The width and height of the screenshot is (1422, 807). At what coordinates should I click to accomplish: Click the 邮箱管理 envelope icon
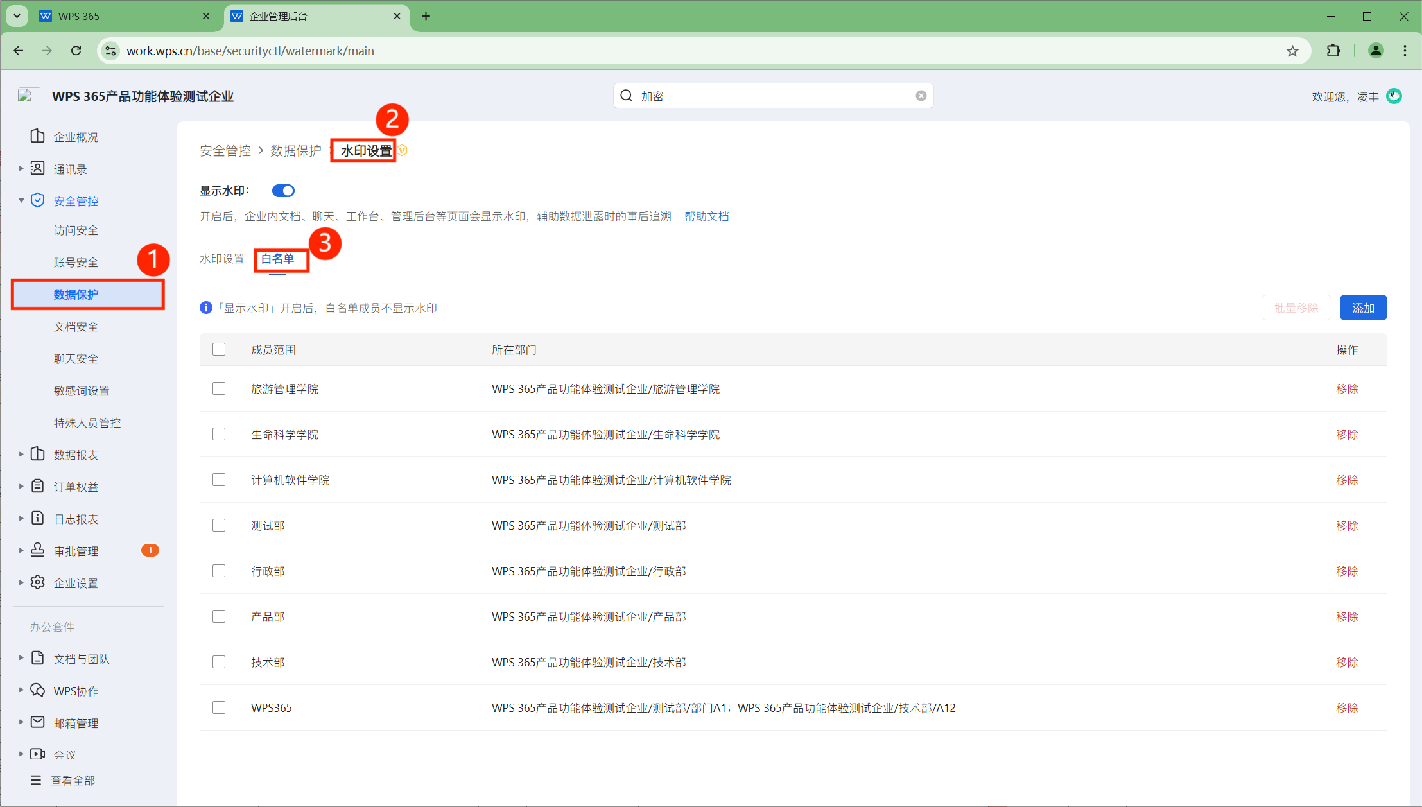(38, 722)
